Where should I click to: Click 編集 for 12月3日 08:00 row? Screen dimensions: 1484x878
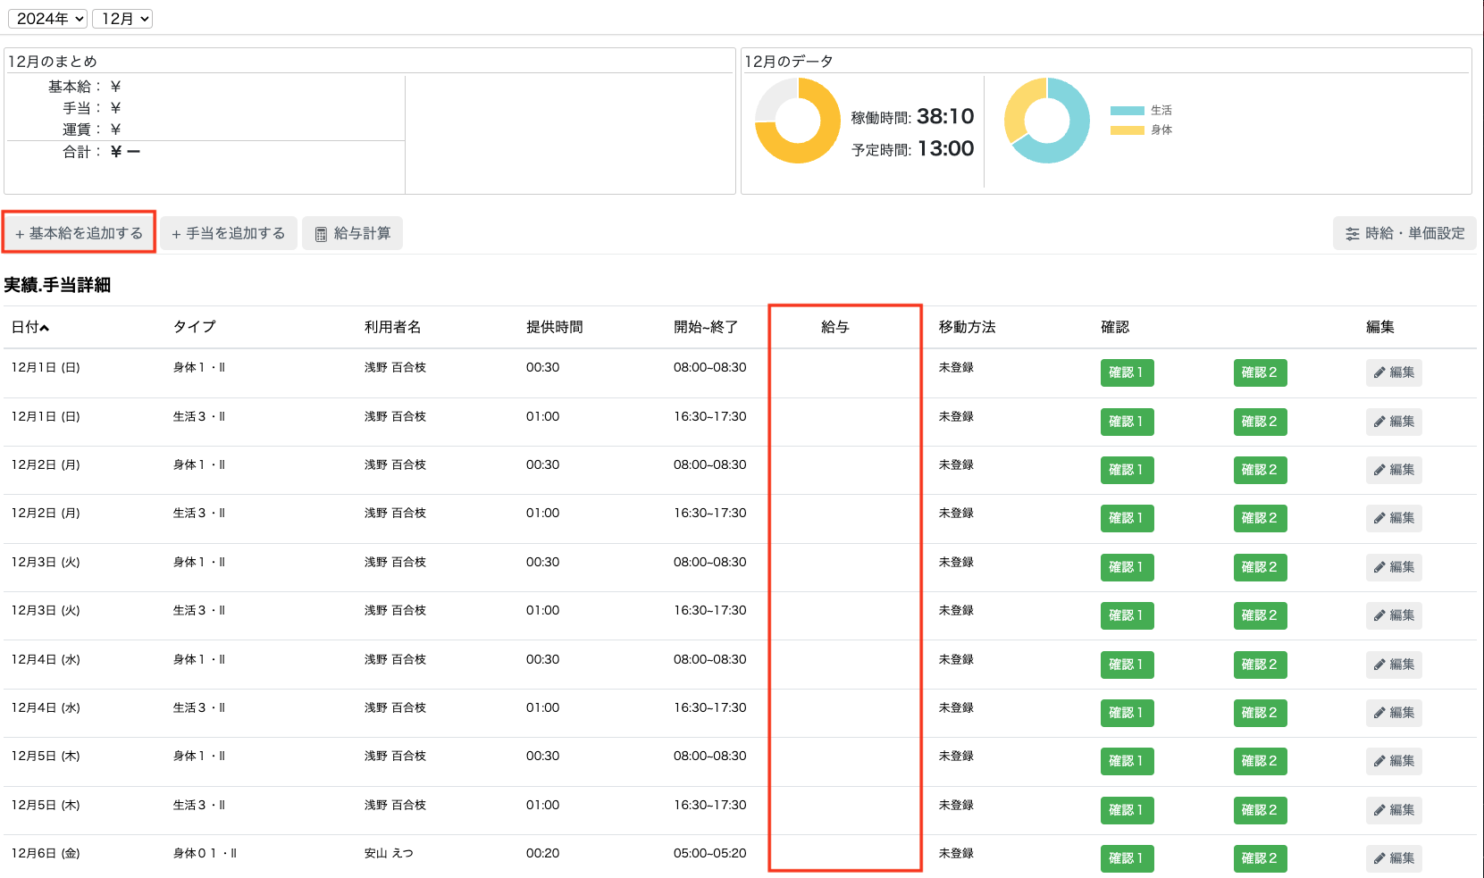pos(1394,567)
